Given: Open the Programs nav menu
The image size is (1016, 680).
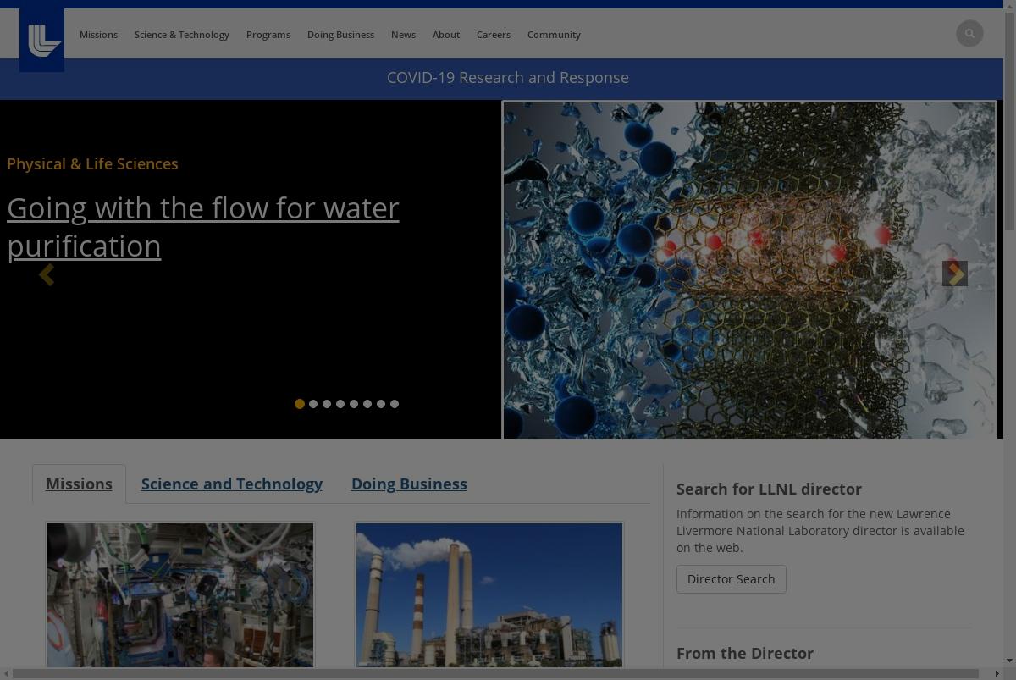Looking at the screenshot, I should click(x=268, y=35).
